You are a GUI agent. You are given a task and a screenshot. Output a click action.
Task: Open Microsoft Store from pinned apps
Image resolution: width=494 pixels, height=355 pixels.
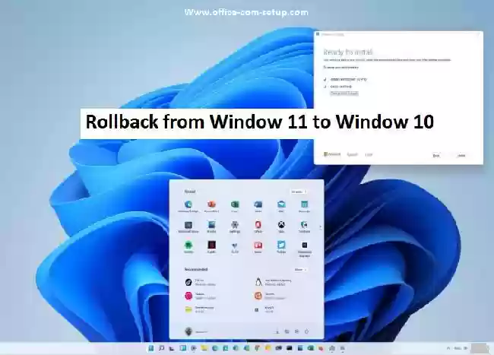188,225
